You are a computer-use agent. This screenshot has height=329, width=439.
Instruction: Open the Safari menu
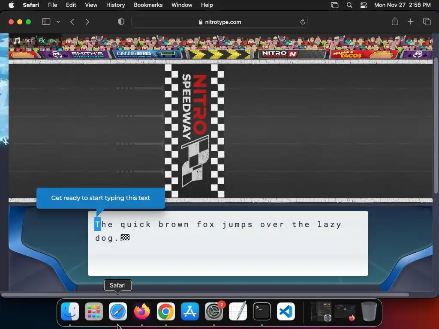(31, 5)
